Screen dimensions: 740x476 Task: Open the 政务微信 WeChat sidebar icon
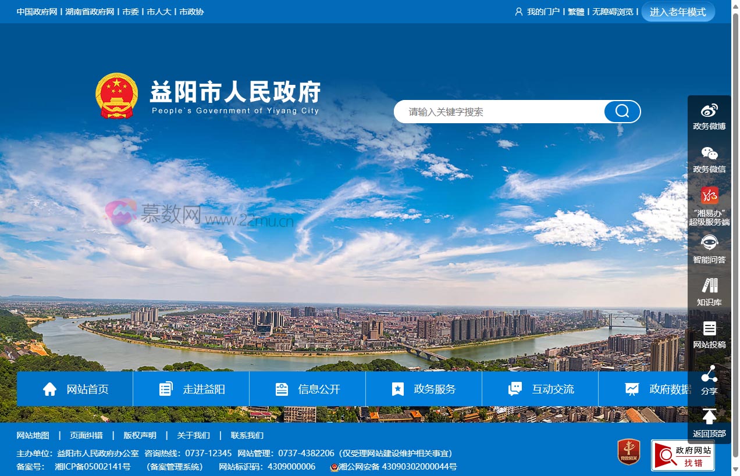coord(709,159)
